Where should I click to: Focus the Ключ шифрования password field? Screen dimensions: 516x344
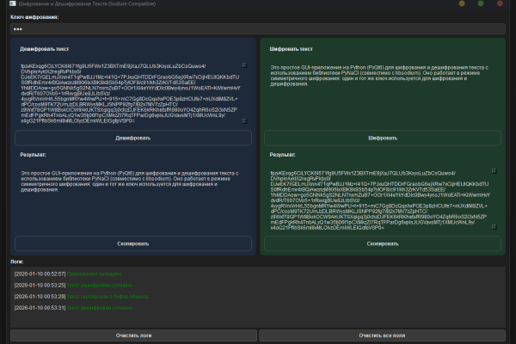coord(258,29)
